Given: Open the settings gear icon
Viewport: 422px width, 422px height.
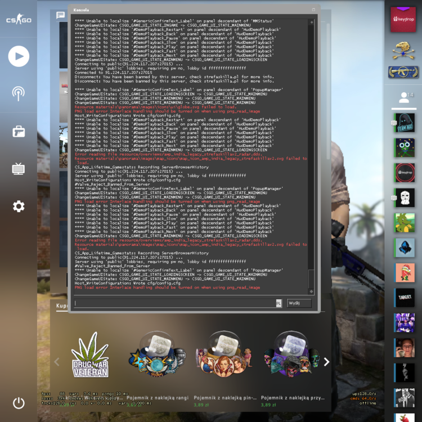Looking at the screenshot, I should coord(19,206).
